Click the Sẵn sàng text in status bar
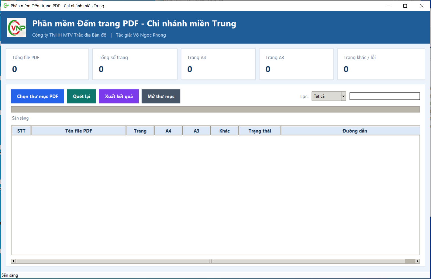Screen dimensions: 431x279 (x=10, y=275)
